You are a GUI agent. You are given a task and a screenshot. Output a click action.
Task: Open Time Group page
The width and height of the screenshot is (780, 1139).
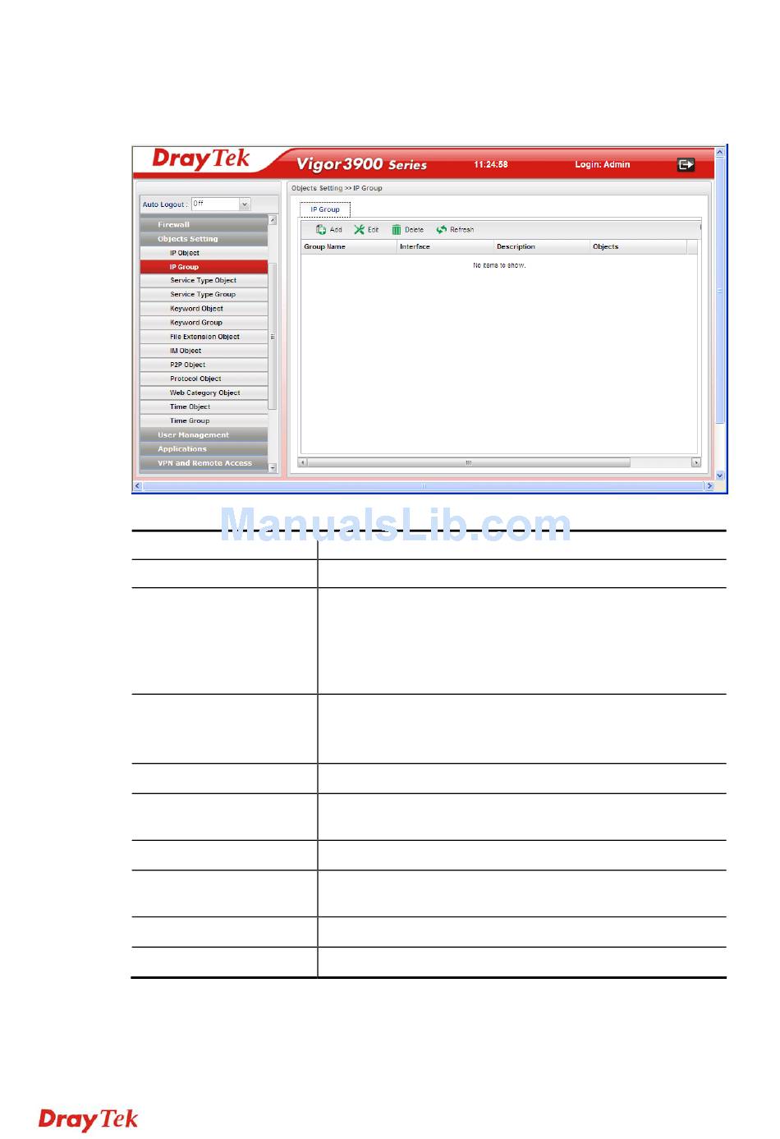(x=204, y=420)
